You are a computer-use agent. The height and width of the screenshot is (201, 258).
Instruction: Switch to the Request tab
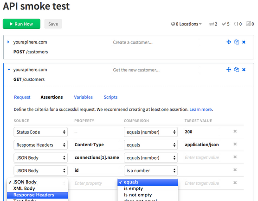click(x=22, y=97)
